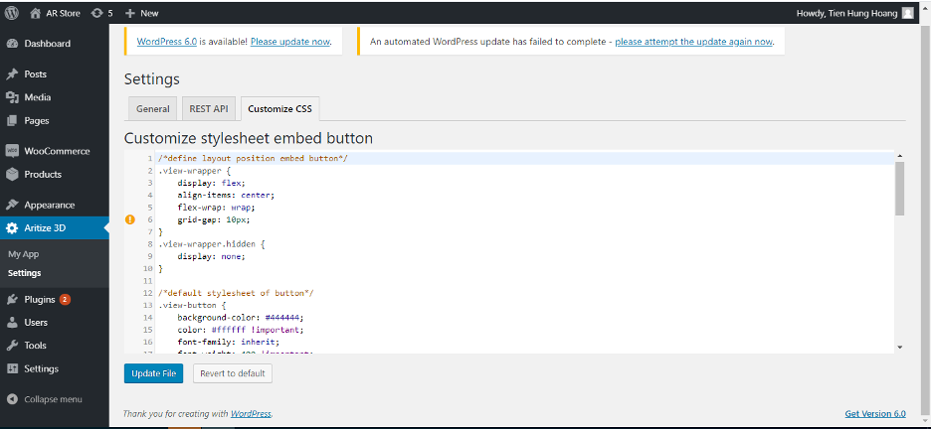Click the New plus icon
The width and height of the screenshot is (931, 429).
click(x=130, y=13)
